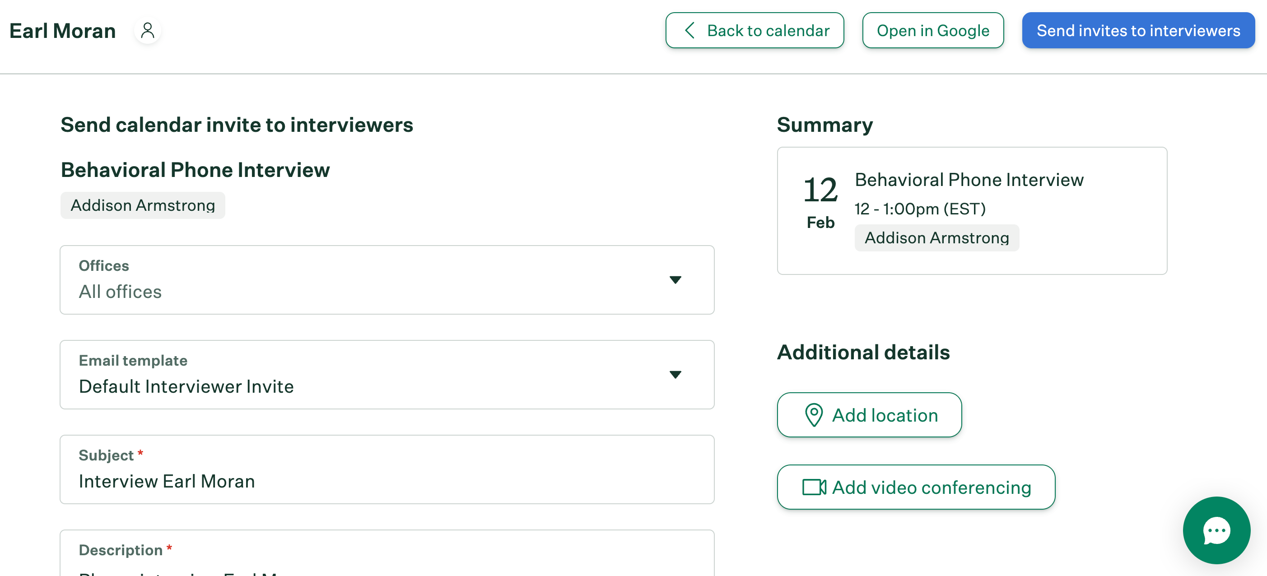The image size is (1267, 576).
Task: Click Addison Armstrong tag in Summary card
Action: coord(936,237)
